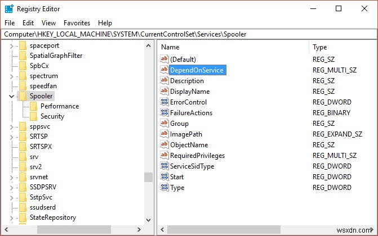Image resolution: width=378 pixels, height=236 pixels.
Task: Click the string icon beside ImagePath
Action: click(x=164, y=134)
